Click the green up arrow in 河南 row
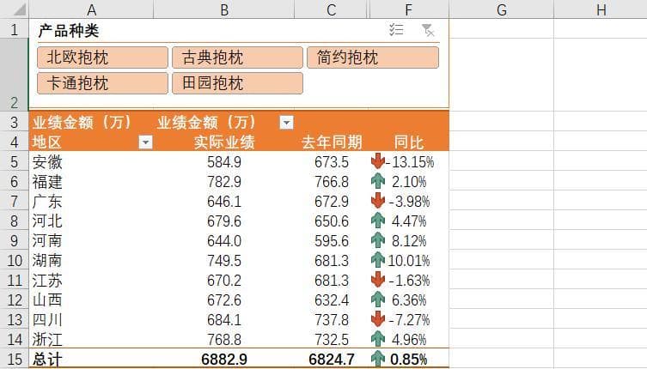Screen dimensions: 647x369 [x=377, y=240]
